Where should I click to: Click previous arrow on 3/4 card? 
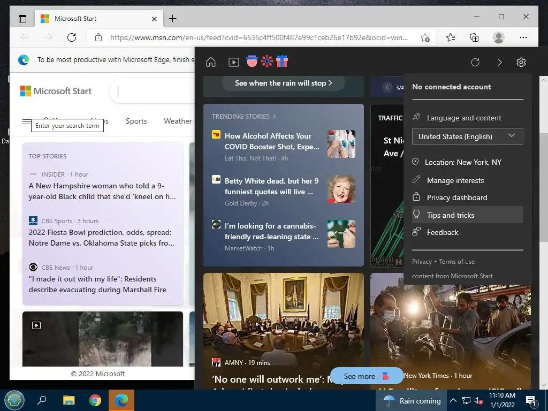(x=386, y=87)
